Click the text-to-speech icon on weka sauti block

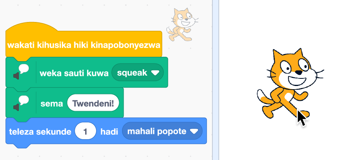tap(21, 72)
